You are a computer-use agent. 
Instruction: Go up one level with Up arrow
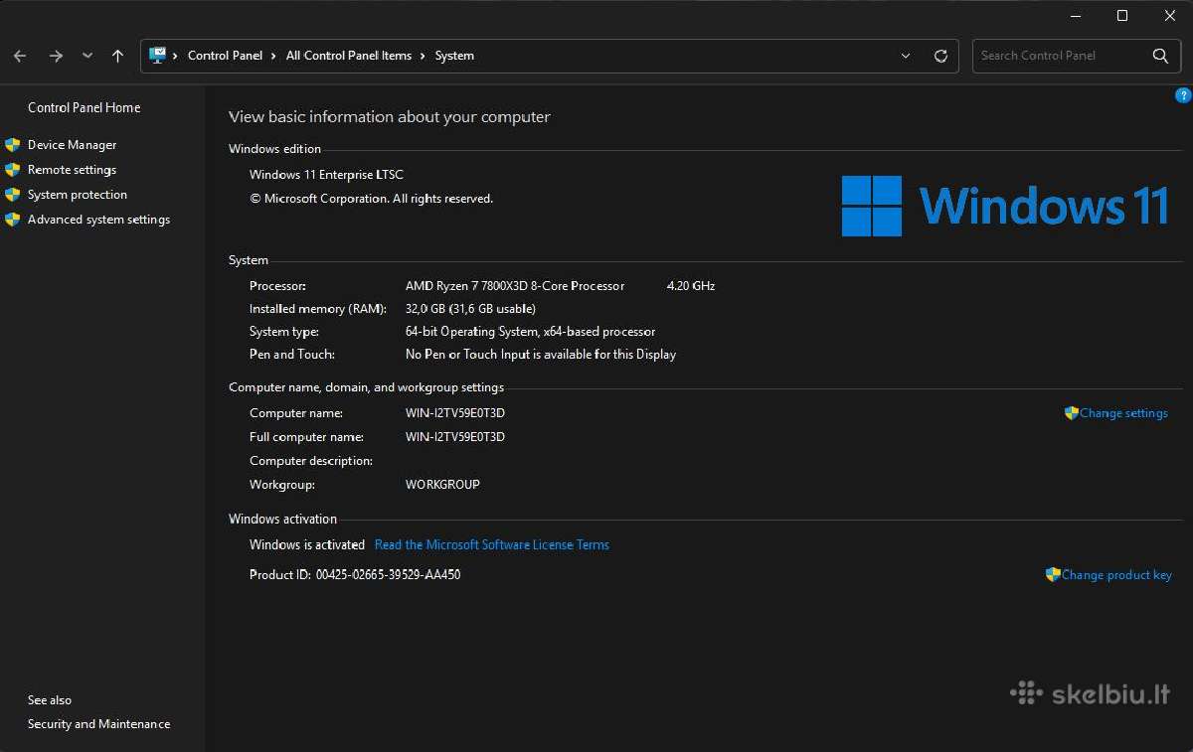(117, 57)
